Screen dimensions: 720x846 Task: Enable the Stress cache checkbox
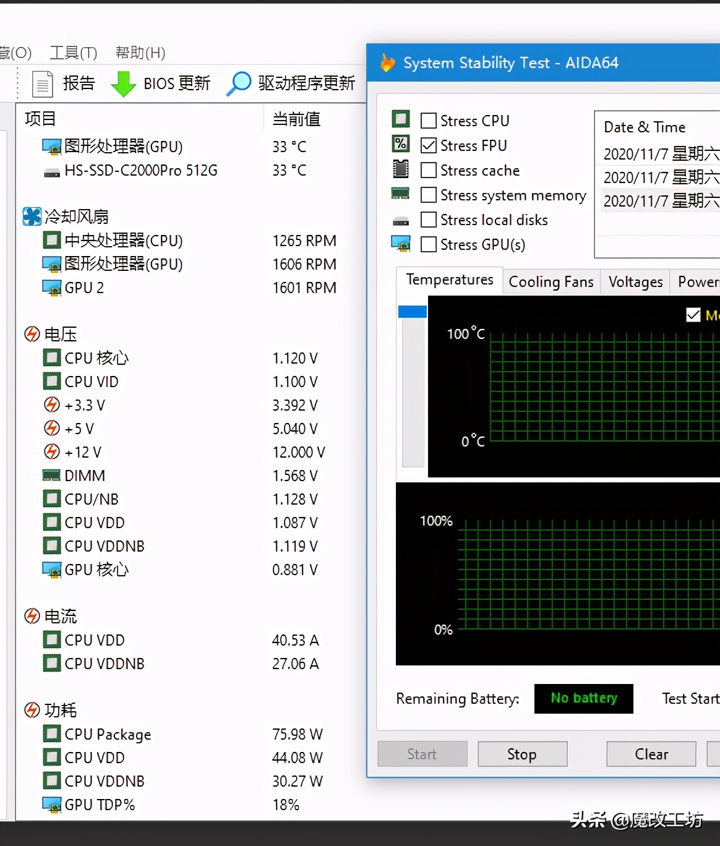click(428, 170)
